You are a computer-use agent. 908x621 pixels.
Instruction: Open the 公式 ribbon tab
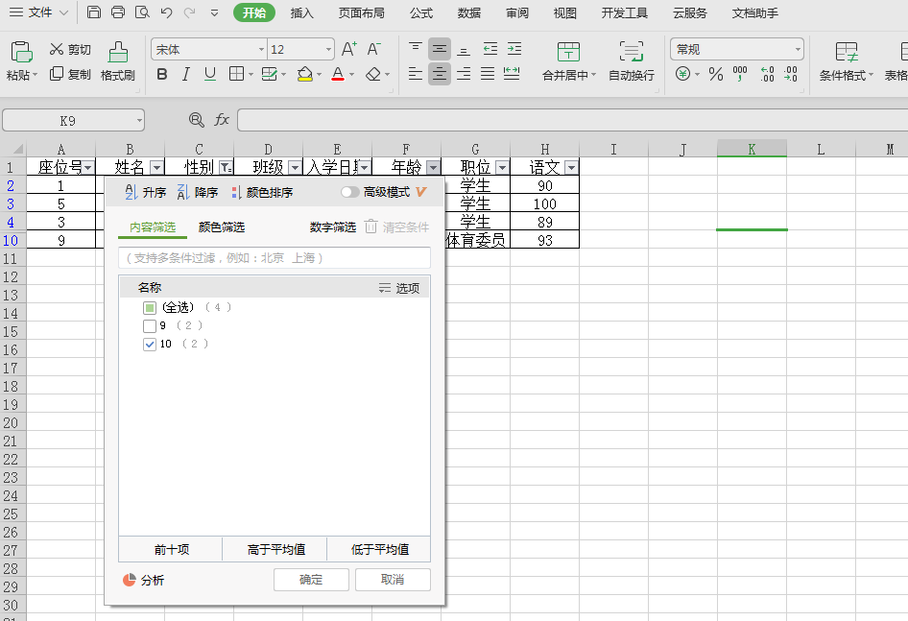pyautogui.click(x=421, y=12)
